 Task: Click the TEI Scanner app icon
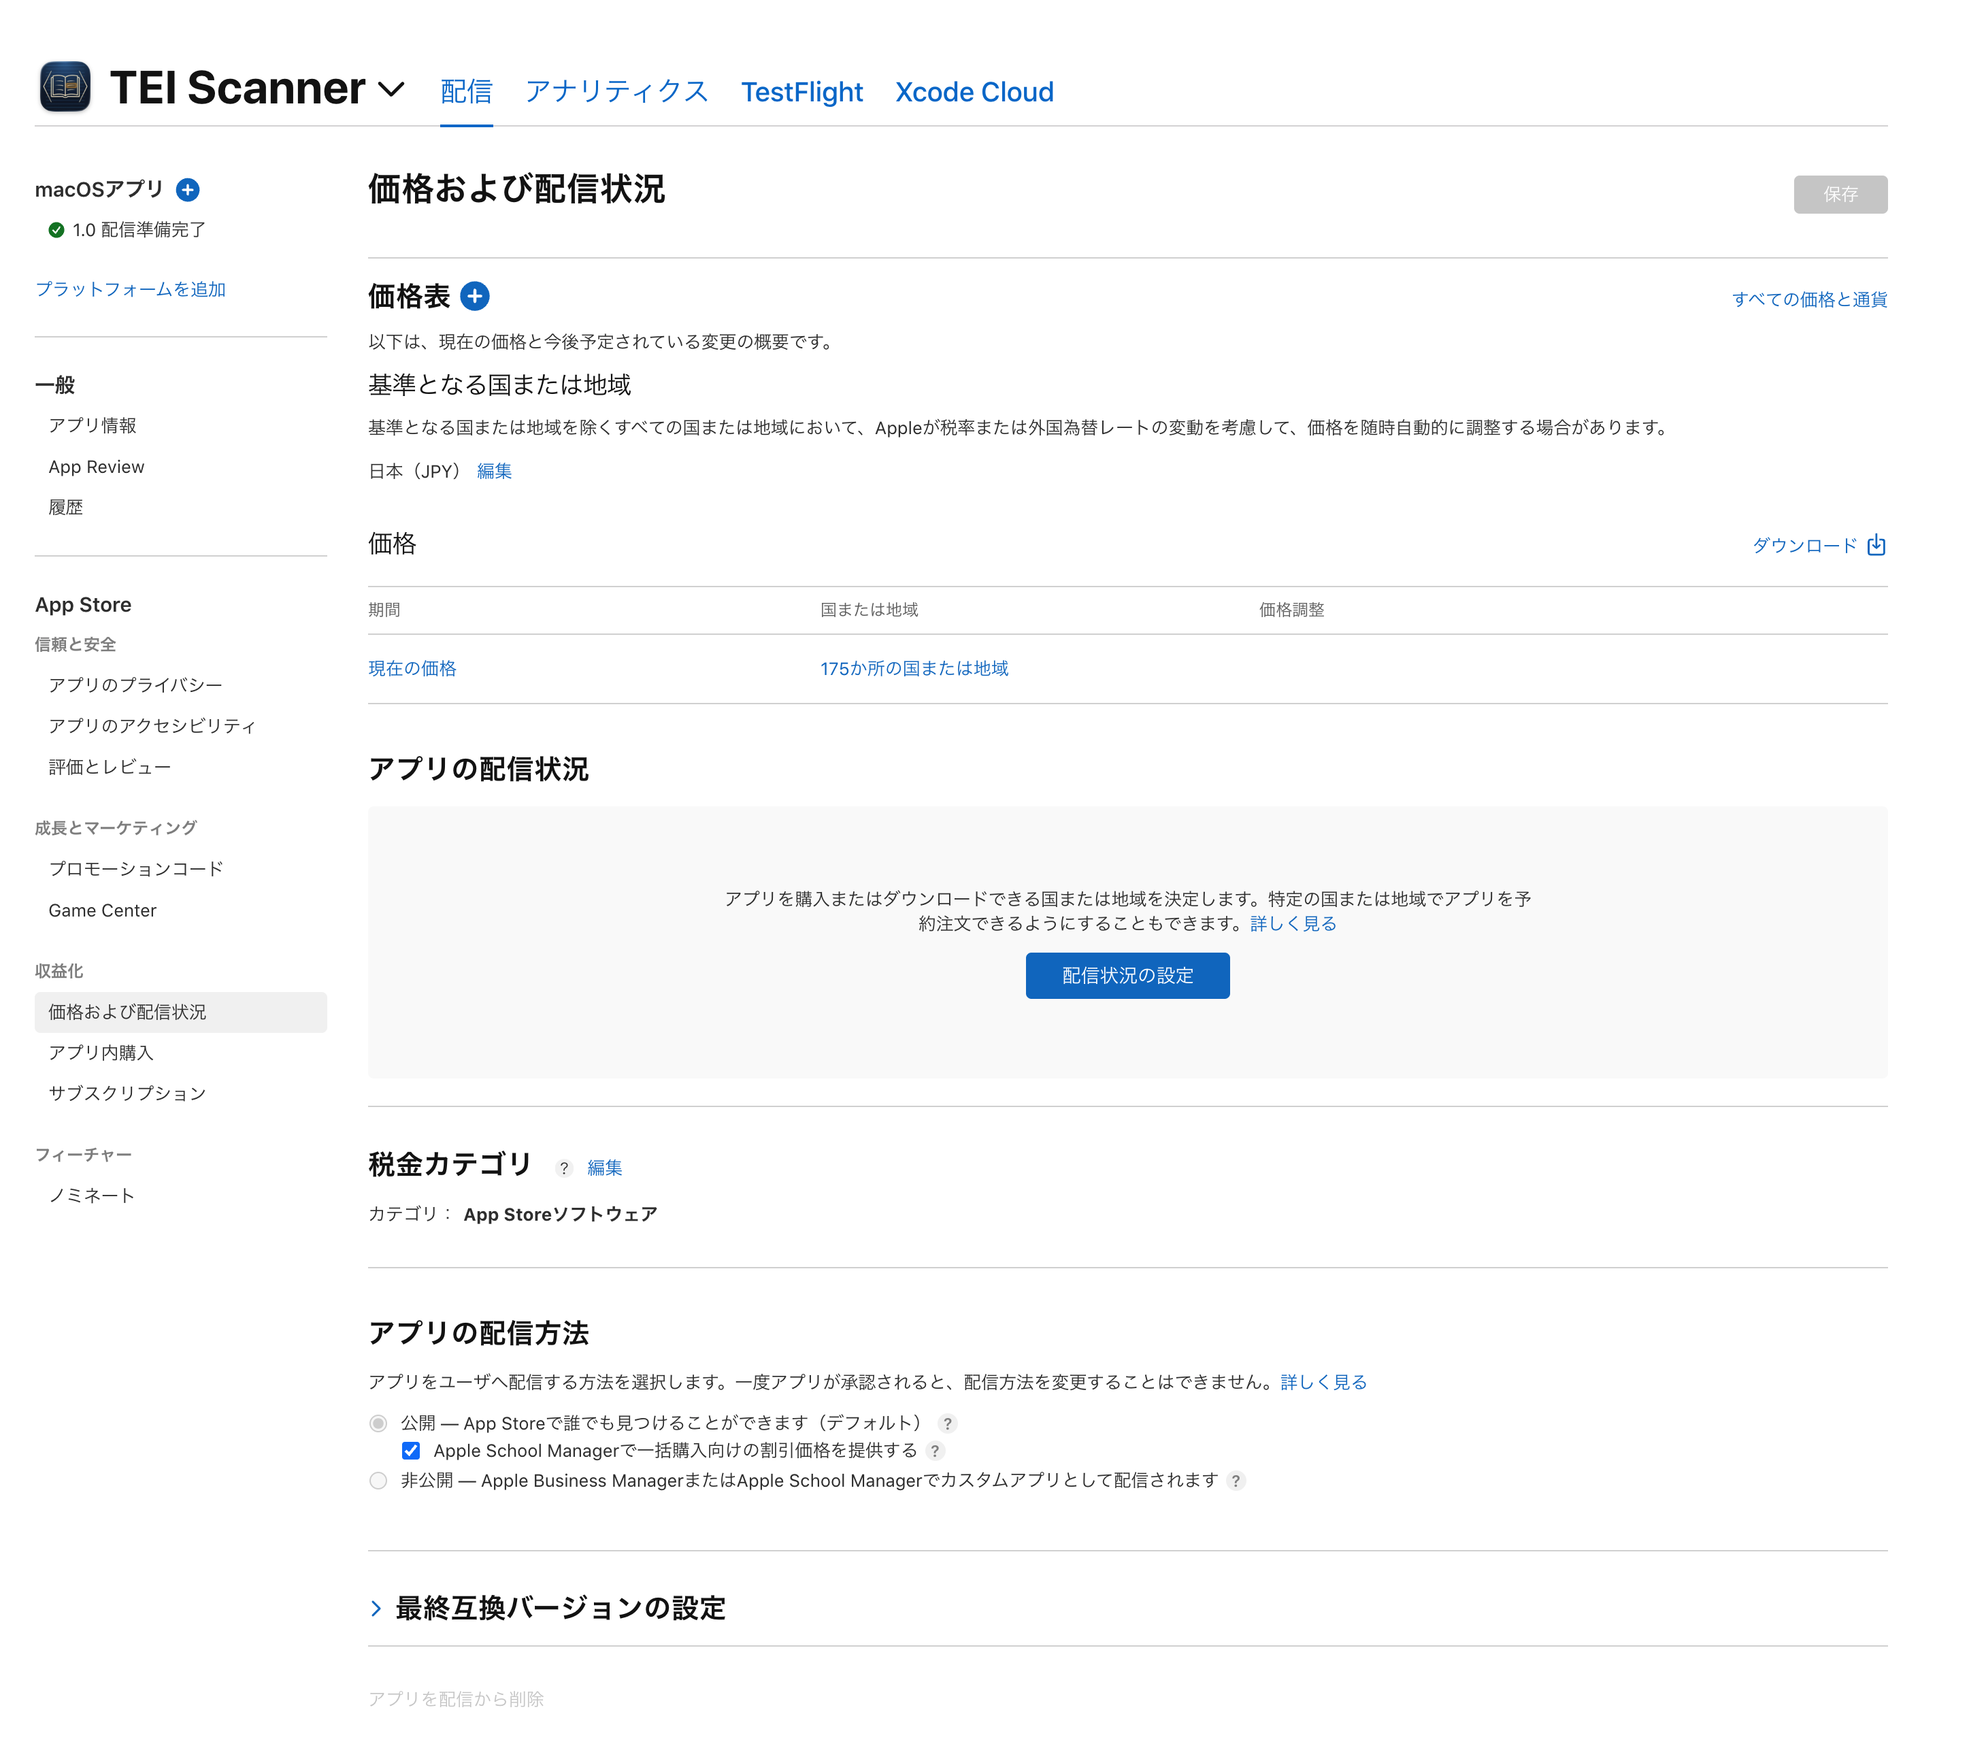pos(65,86)
